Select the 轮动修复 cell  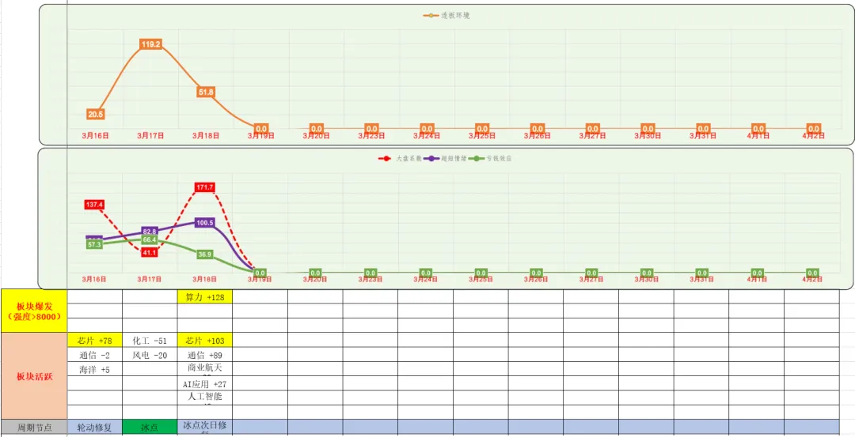point(95,428)
